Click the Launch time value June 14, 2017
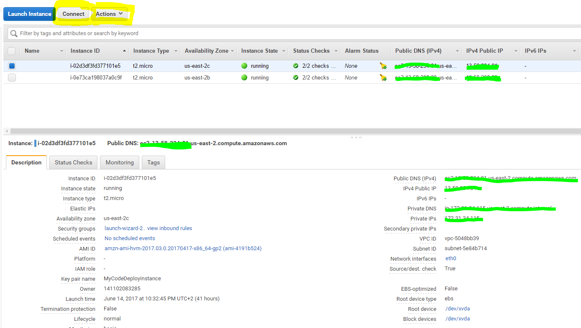Viewport: 581px width, 328px height. pos(161,299)
